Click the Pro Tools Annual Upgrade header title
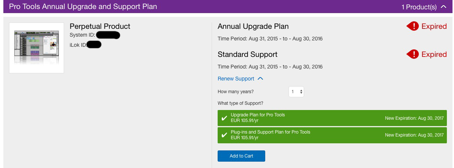This screenshot has width=454, height=168. click(x=83, y=7)
